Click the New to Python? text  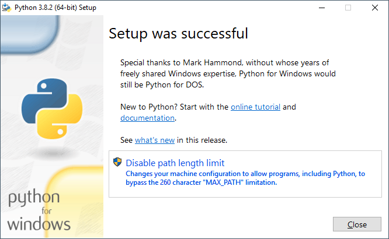coord(149,107)
